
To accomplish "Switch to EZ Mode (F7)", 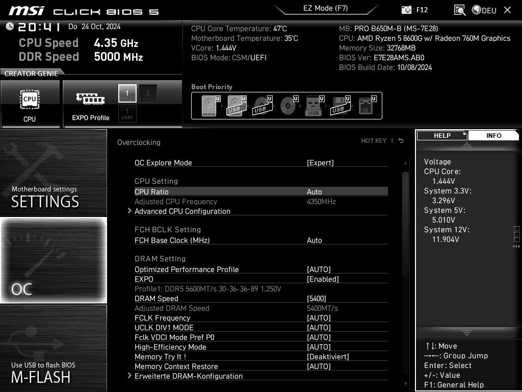I will (326, 8).
